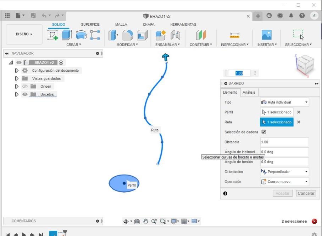Open the Tipo Ruta individual dropdown

[284, 102]
